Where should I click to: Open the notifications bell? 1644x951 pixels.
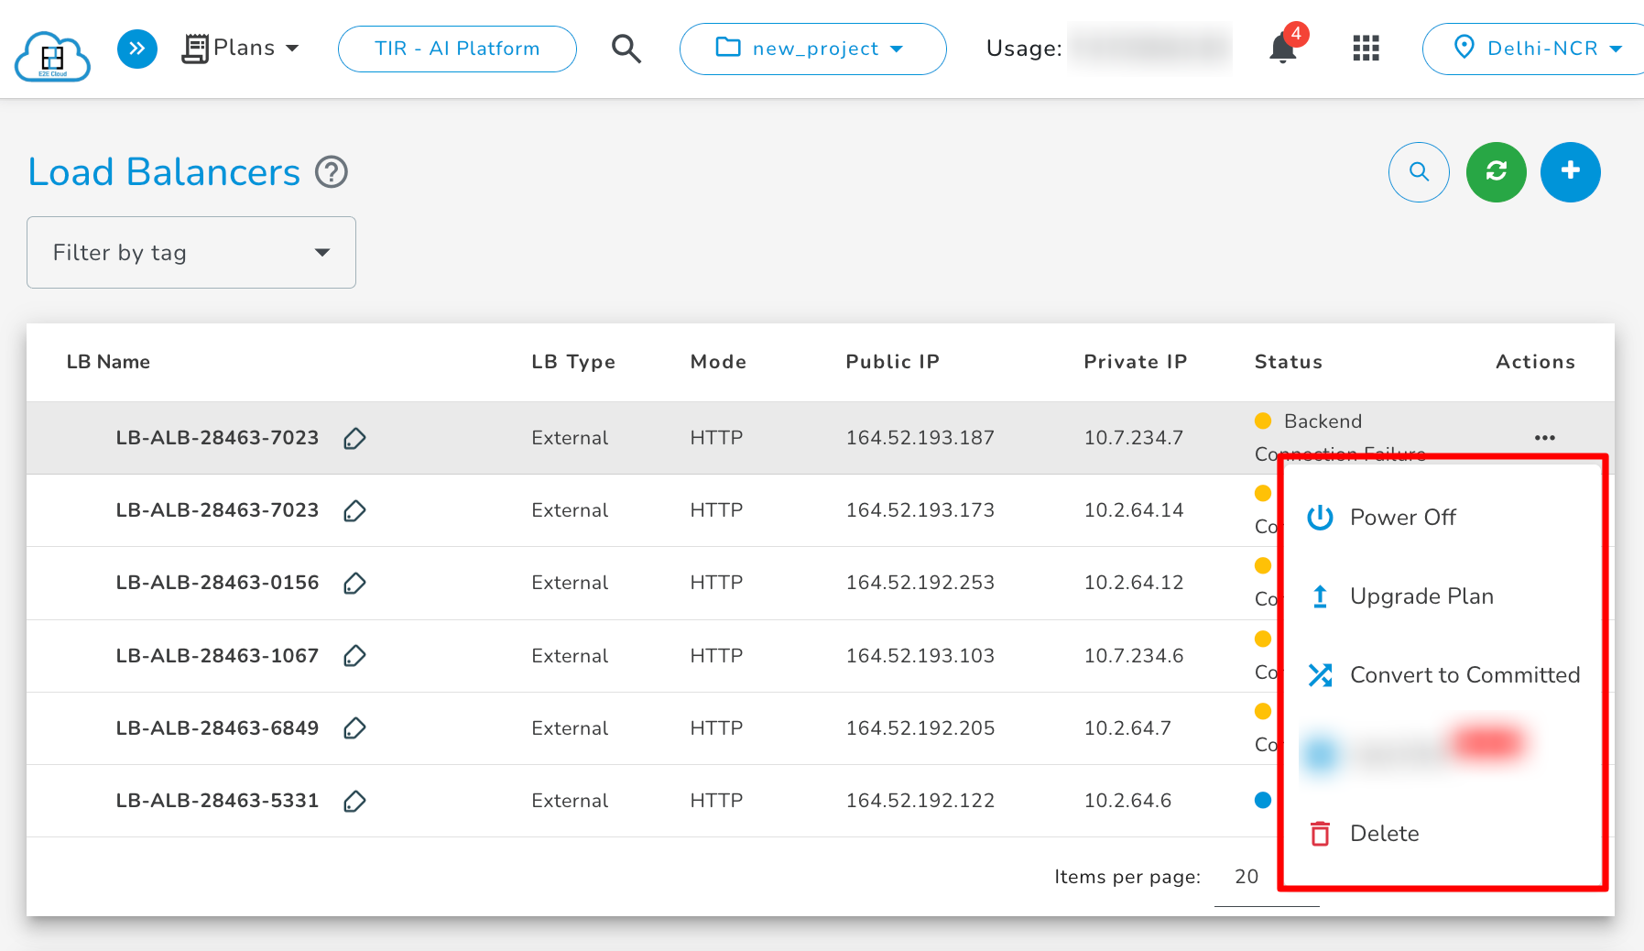(1281, 49)
